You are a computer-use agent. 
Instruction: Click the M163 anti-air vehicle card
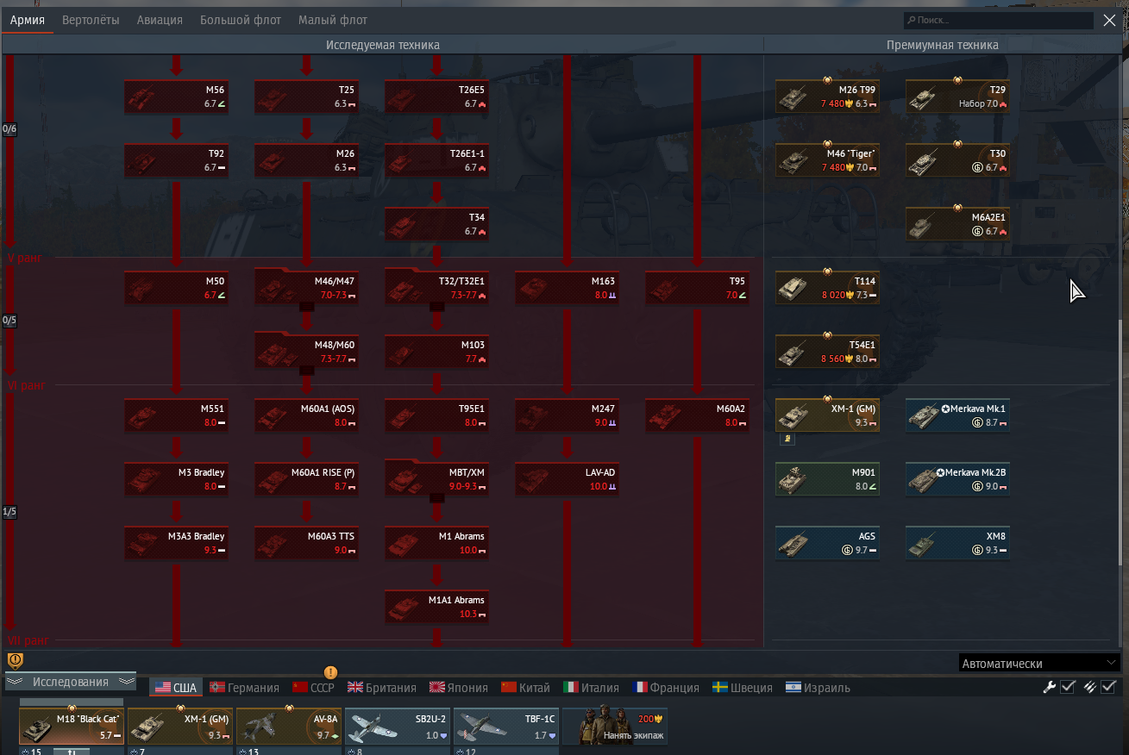tap(568, 288)
